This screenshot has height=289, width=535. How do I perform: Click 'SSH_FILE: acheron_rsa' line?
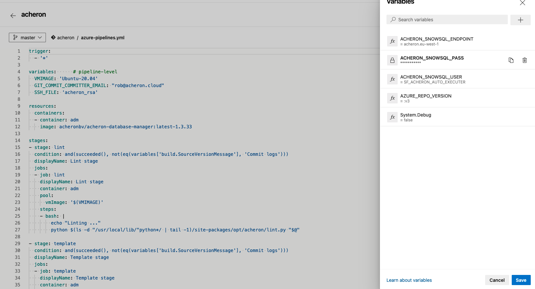coord(66,92)
